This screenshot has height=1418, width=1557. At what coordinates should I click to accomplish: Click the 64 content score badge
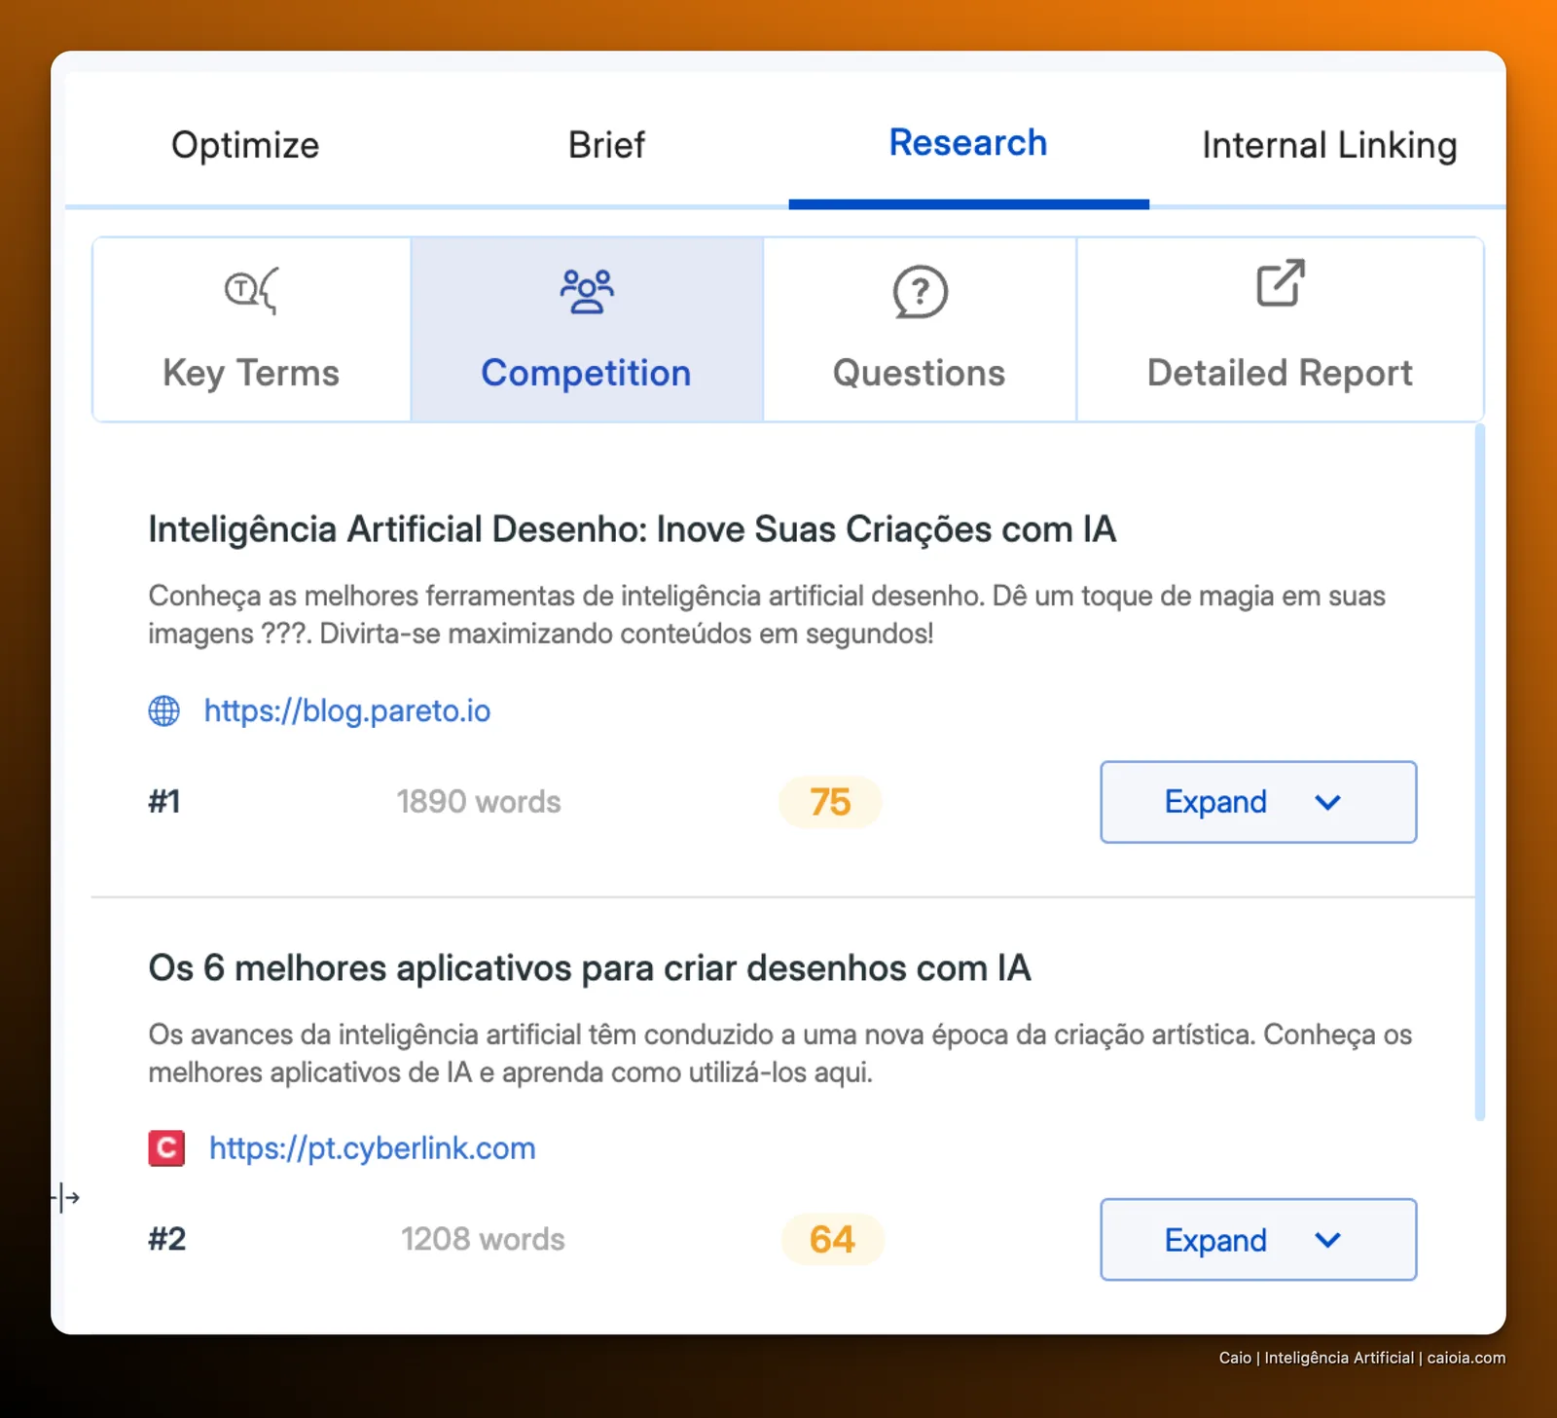click(x=832, y=1239)
